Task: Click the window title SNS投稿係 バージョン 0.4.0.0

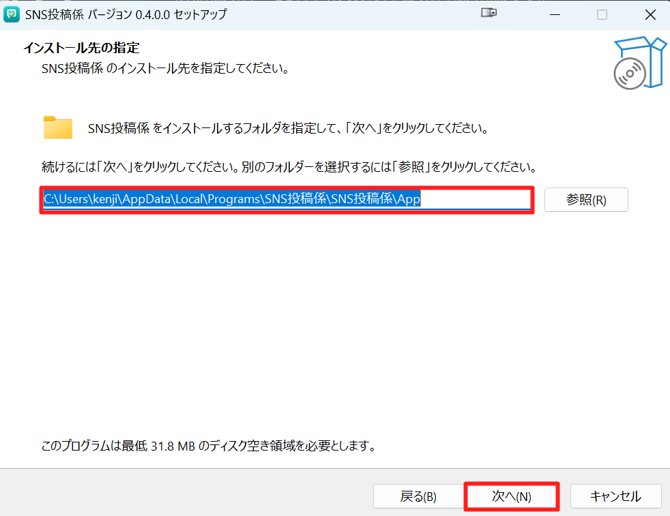Action: point(126,14)
